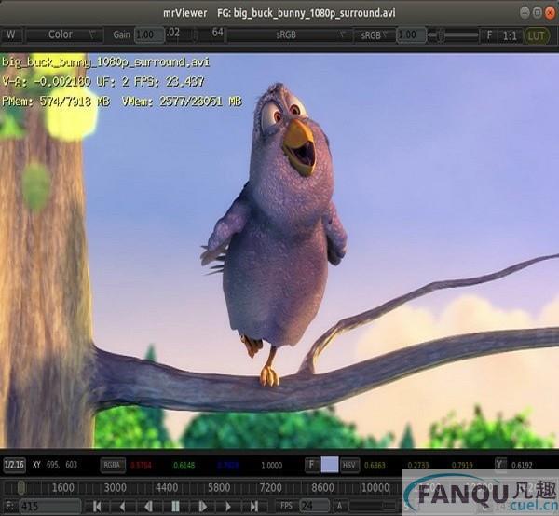This screenshot has width=559, height=516.
Task: Click the F button next to color swatch
Action: (x=311, y=465)
